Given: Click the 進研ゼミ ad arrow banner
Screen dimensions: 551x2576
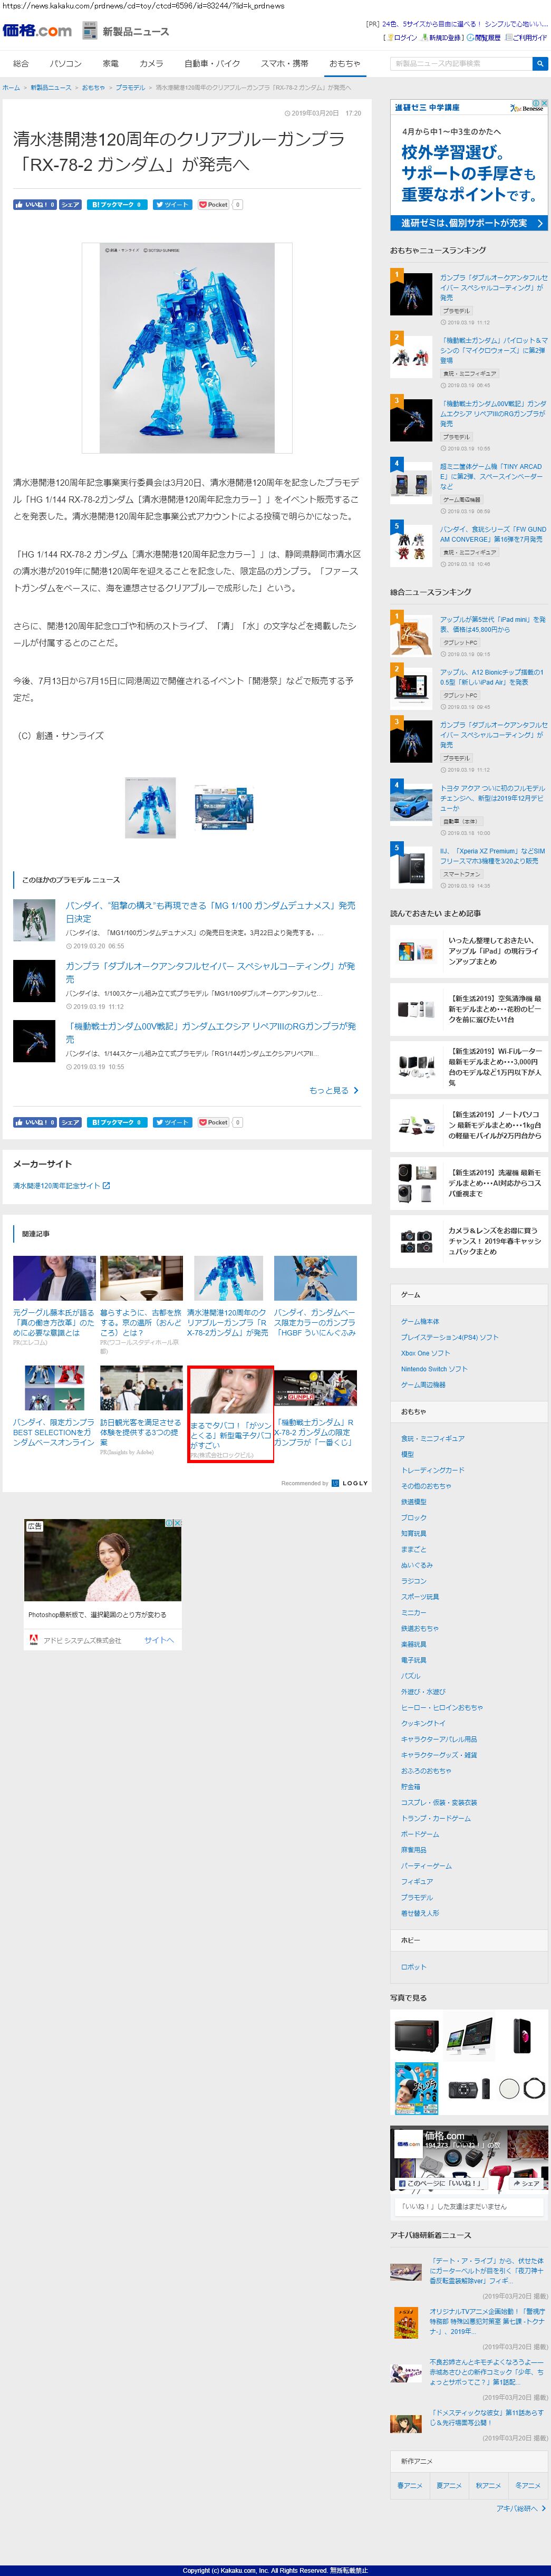Looking at the screenshot, I should pyautogui.click(x=469, y=223).
